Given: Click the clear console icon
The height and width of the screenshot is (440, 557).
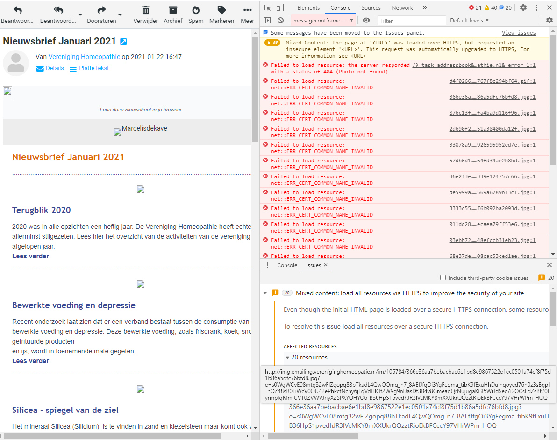Looking at the screenshot, I should coord(280,20).
